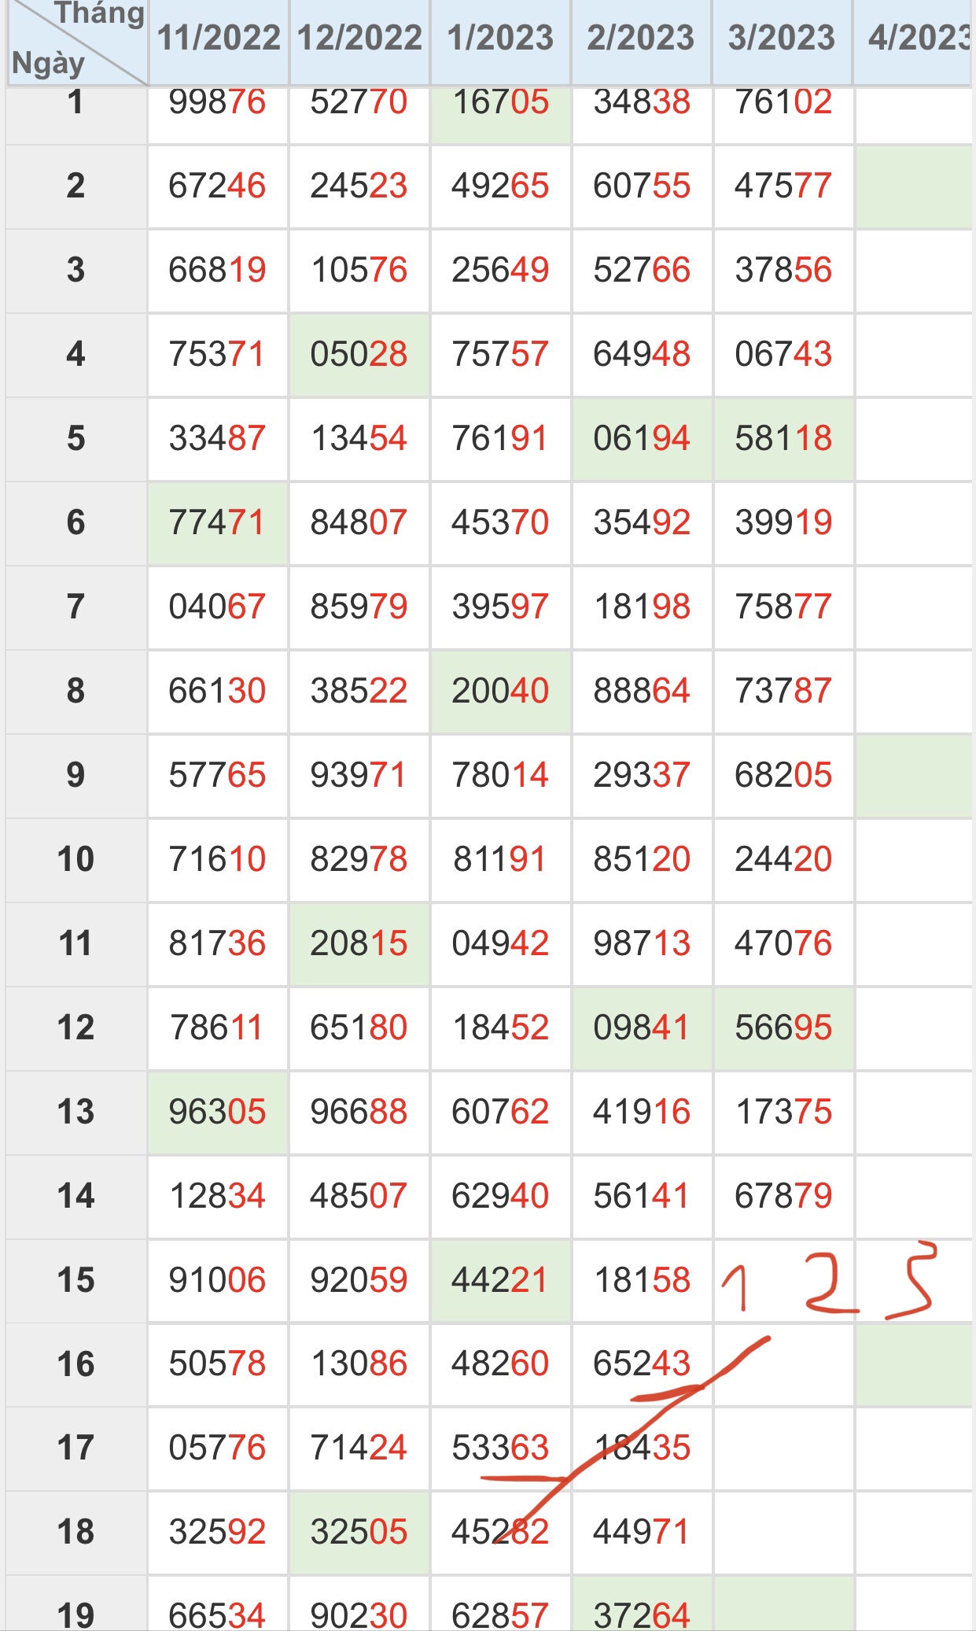Screen dimensions: 976x1631
Task: Select the 12/2022 column header
Action: tap(359, 38)
